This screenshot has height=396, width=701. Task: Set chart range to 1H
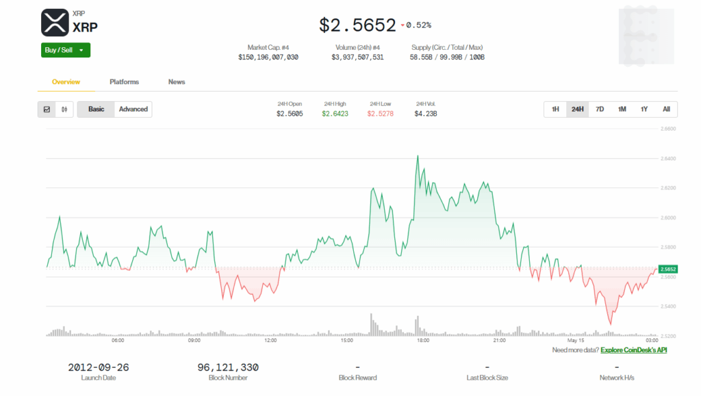[555, 109]
